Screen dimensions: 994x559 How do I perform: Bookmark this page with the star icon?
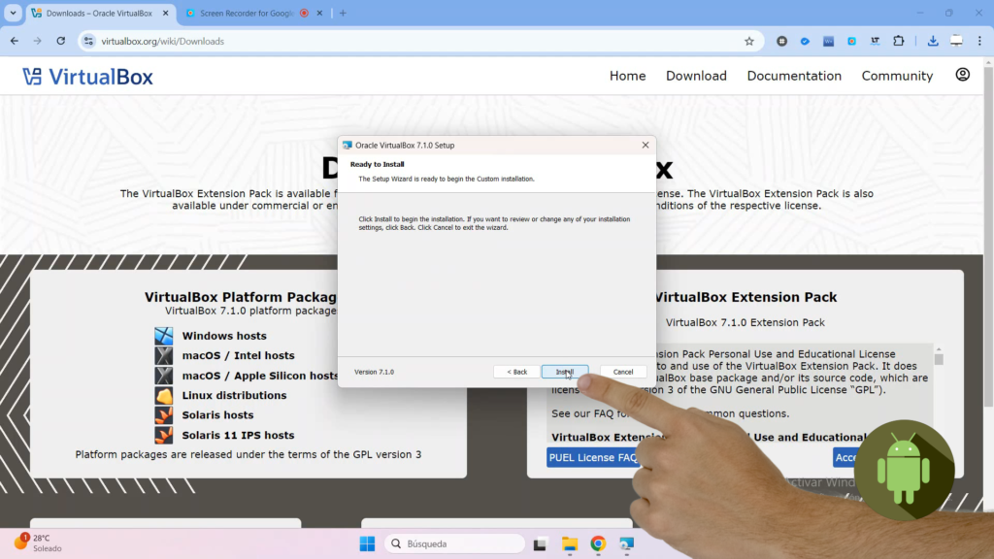pyautogui.click(x=748, y=41)
